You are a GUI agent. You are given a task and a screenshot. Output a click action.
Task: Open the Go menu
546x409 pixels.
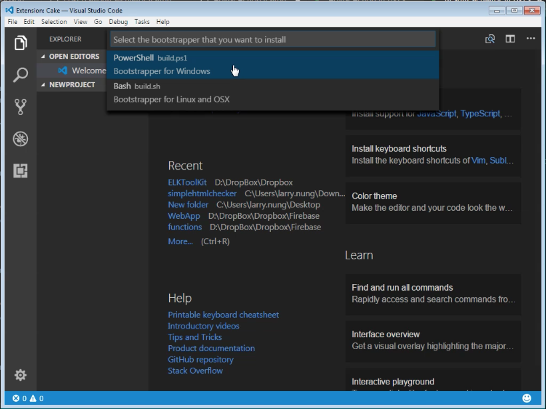(98, 21)
